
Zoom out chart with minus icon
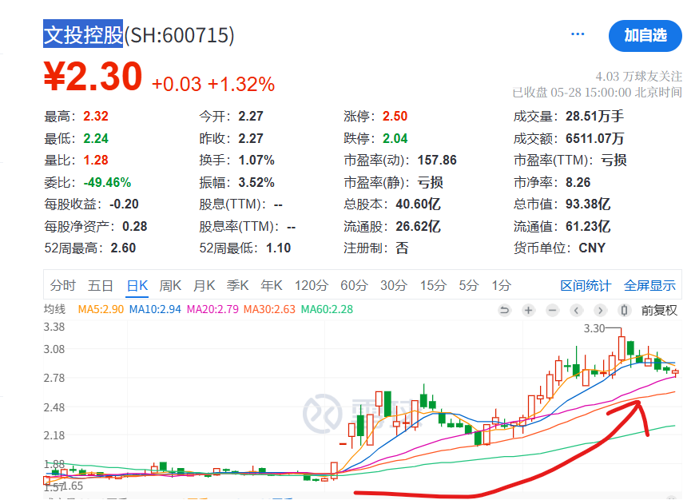click(552, 310)
